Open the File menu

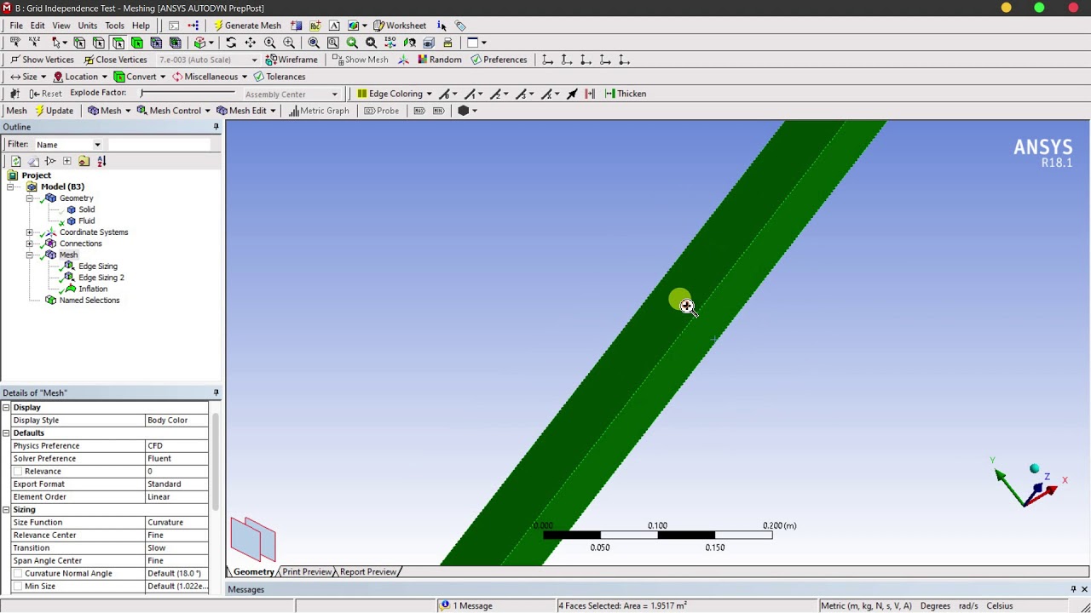[16, 26]
